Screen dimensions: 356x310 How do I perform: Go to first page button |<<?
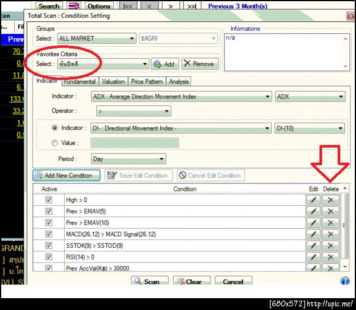tap(128, 6)
